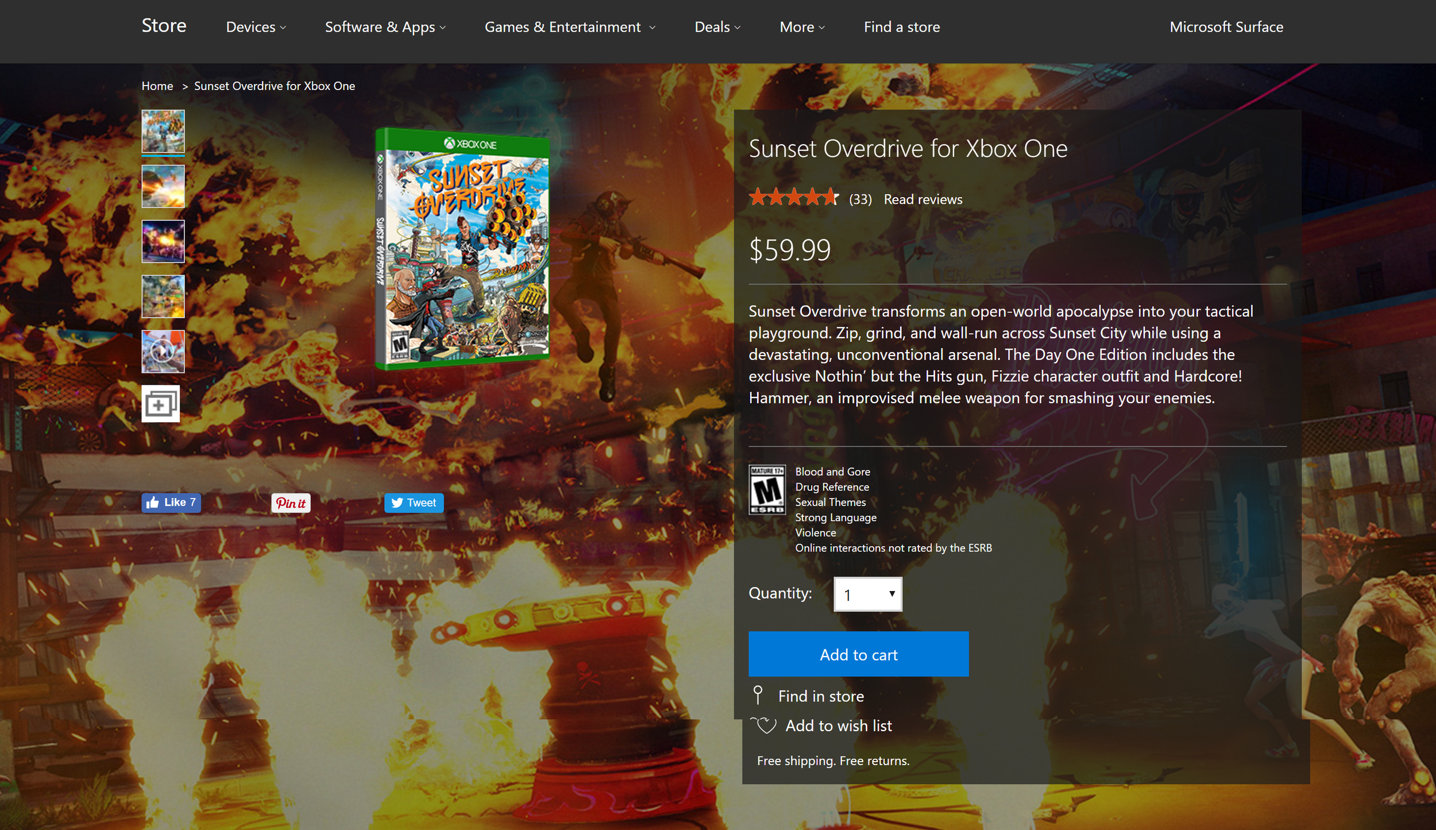Image resolution: width=1436 pixels, height=830 pixels.
Task: Click the Sexual Themes descriptor
Action: [830, 502]
